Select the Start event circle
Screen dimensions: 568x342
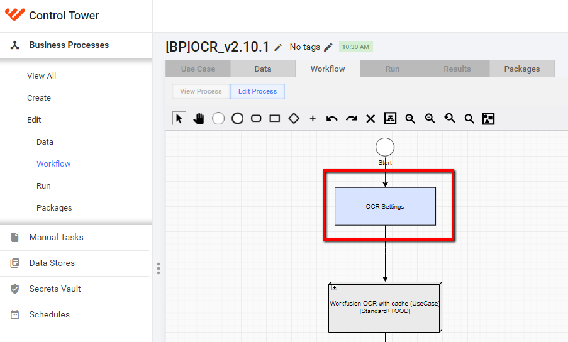pos(385,147)
